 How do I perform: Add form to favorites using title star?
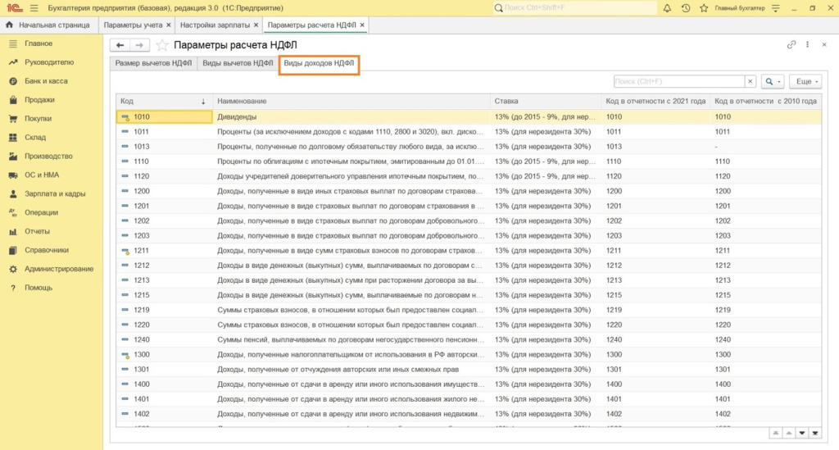point(162,45)
